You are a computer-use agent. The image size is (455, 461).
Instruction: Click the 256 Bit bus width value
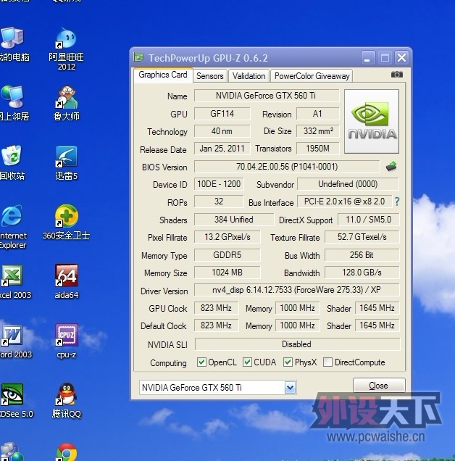362,255
